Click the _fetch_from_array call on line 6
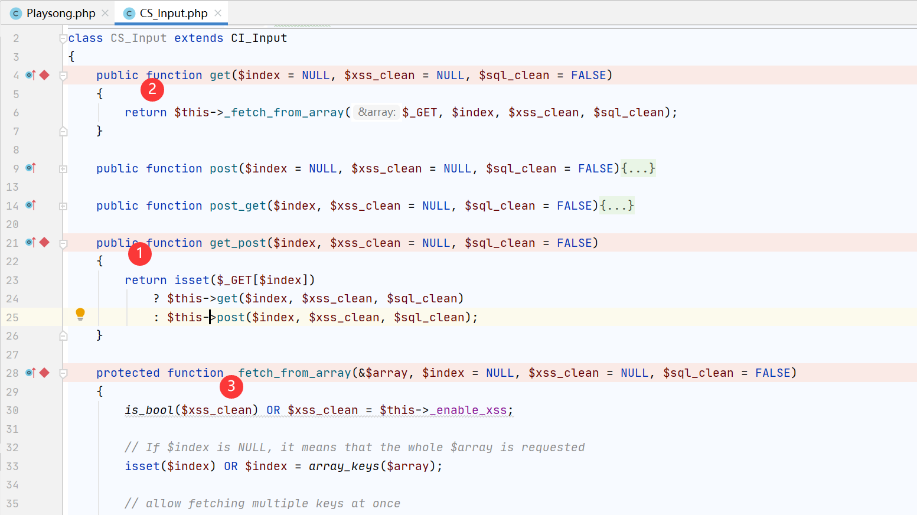917x515 pixels. pyautogui.click(x=284, y=112)
